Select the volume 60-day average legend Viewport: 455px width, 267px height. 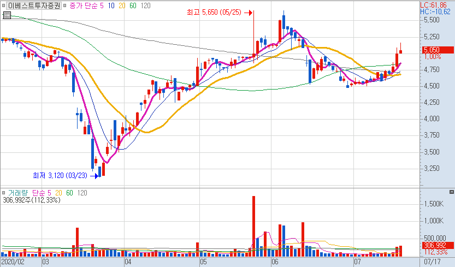[70, 193]
